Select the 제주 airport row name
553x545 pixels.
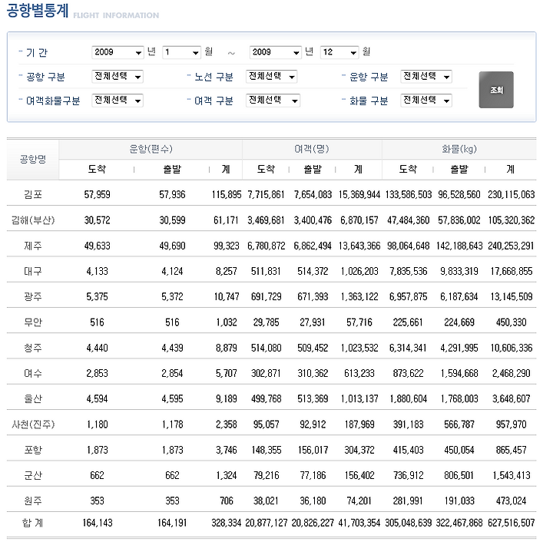33,246
